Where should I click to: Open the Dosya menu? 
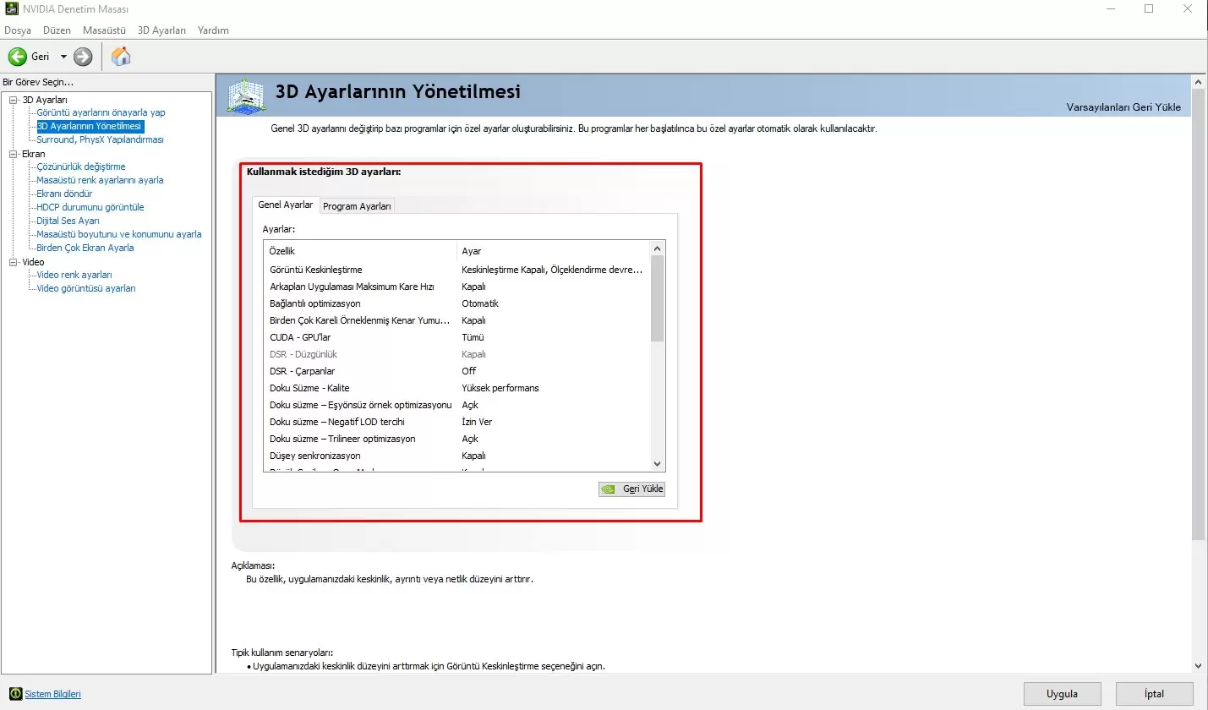(18, 30)
